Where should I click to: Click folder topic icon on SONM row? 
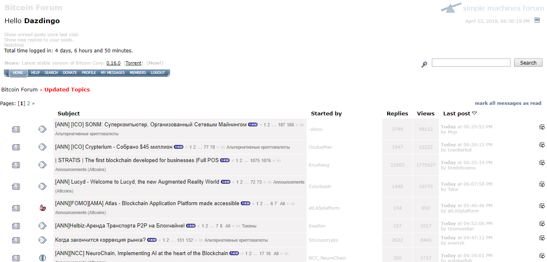point(16,129)
